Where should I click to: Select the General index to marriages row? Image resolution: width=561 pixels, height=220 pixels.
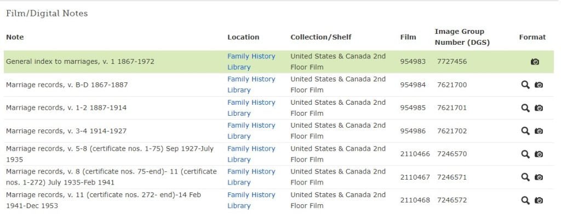coord(279,62)
